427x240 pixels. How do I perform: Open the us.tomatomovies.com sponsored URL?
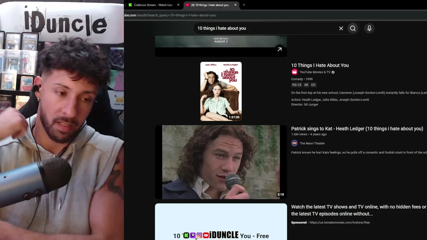click(x=340, y=222)
